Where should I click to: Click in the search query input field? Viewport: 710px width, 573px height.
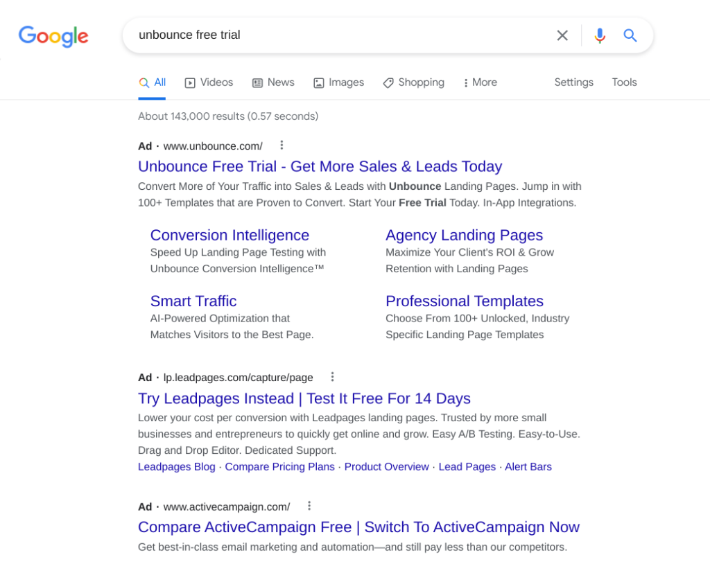coord(333,35)
